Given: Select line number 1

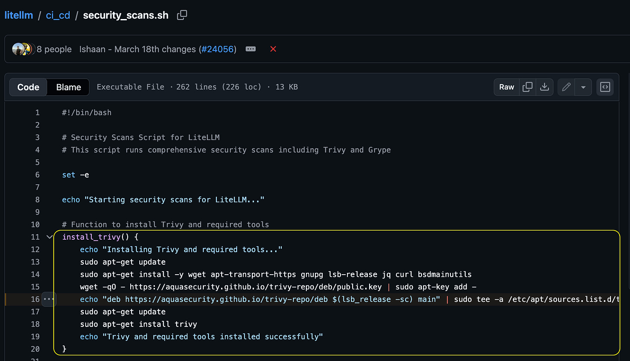Looking at the screenshot, I should click(37, 113).
